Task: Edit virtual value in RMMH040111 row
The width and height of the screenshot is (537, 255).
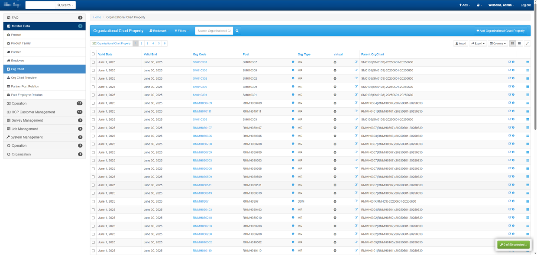Action: tap(356, 111)
